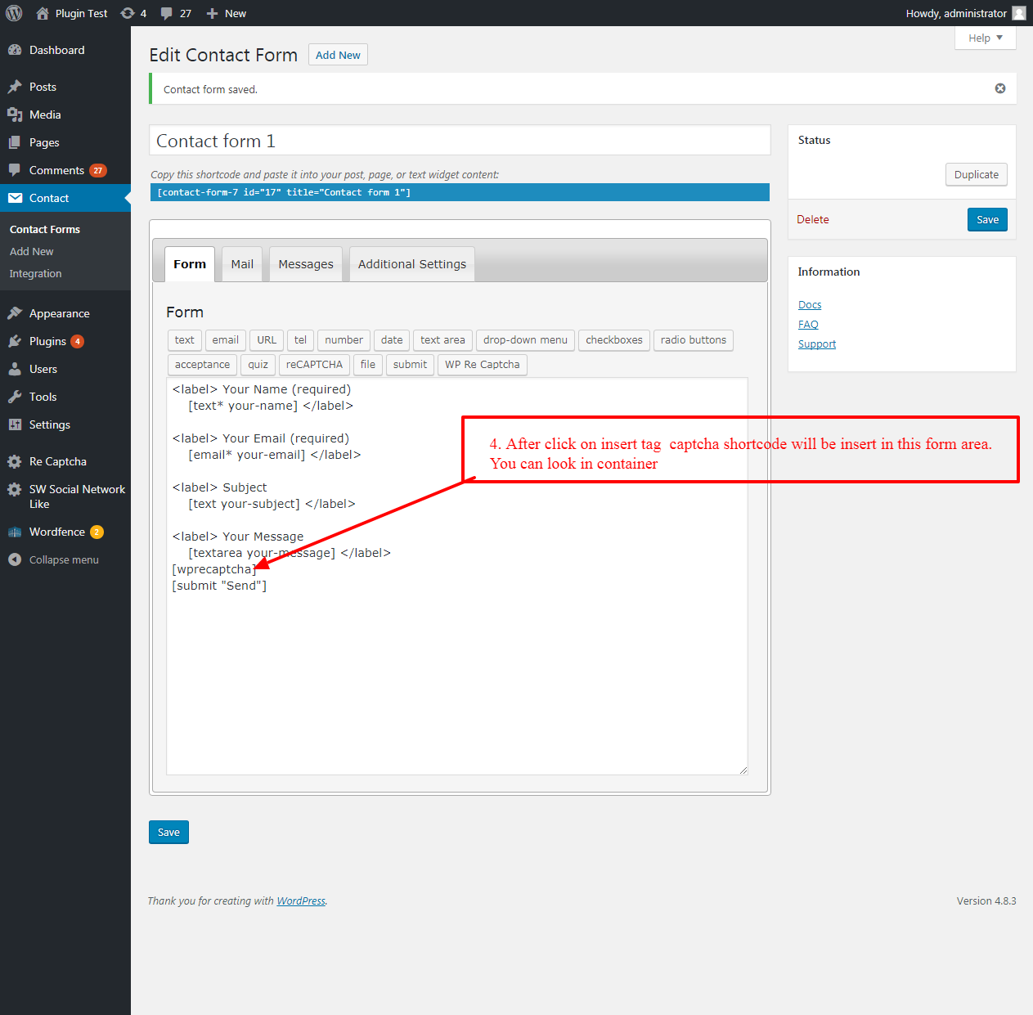Screen dimensions: 1033x1015
Task: Open the Additional Settings tab
Action: [x=412, y=264]
